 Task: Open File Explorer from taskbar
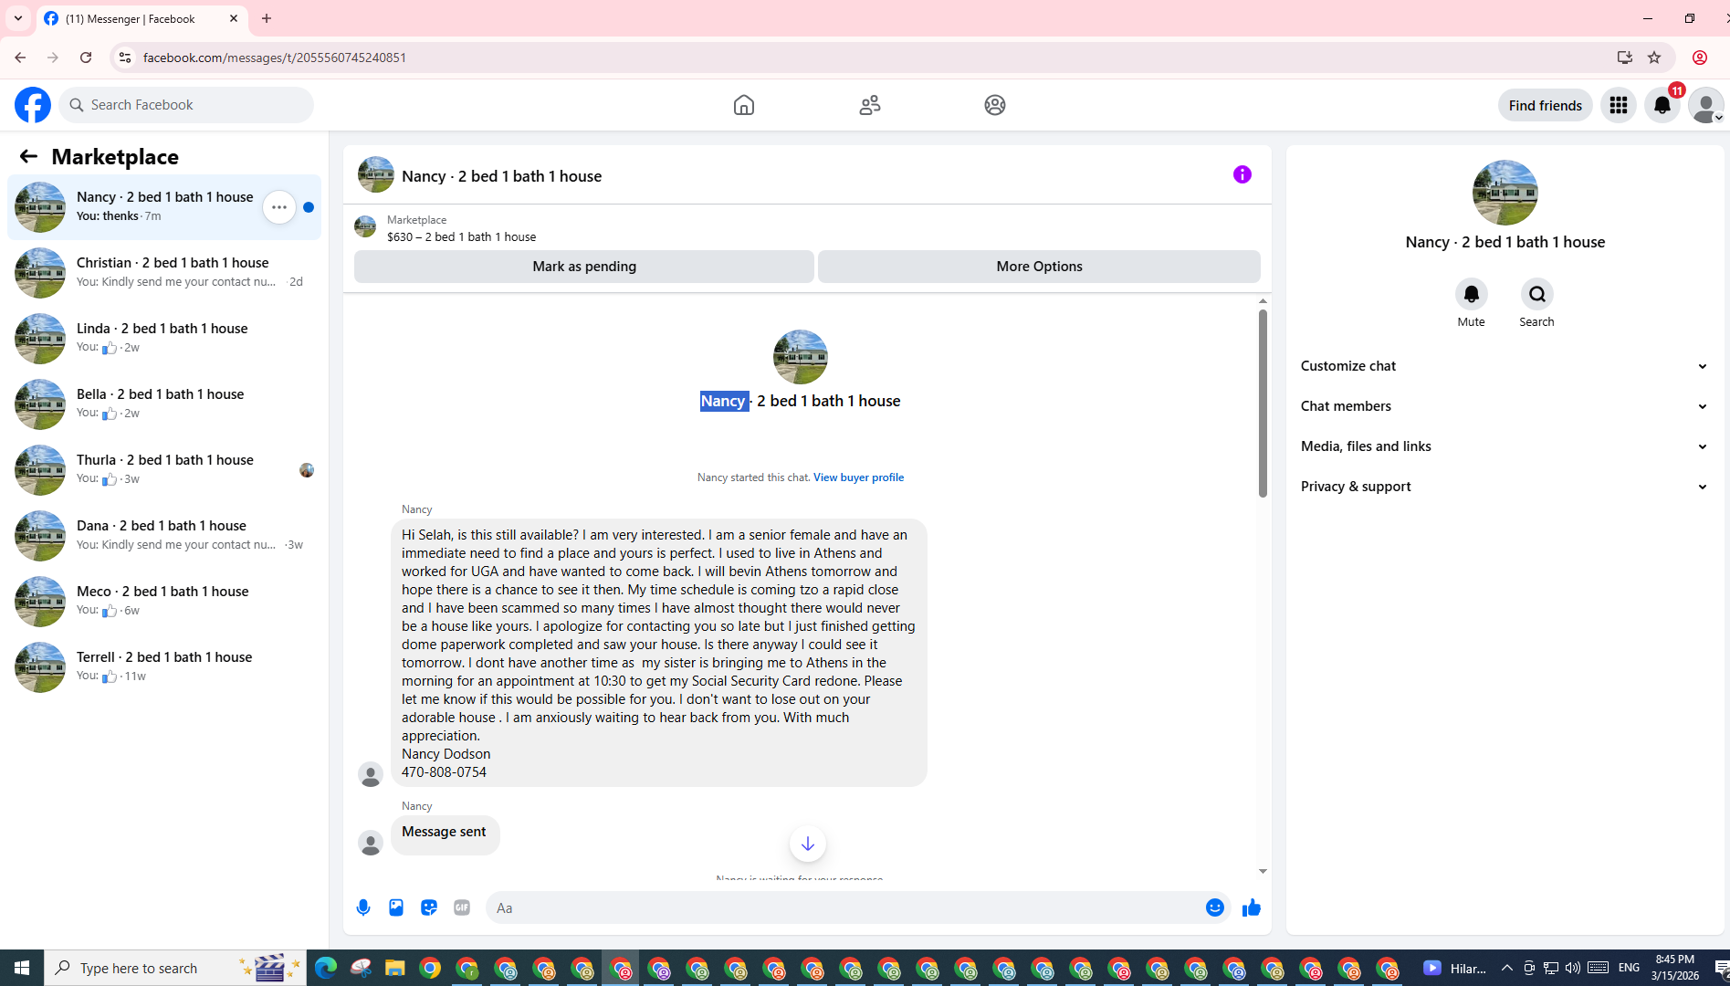(394, 968)
